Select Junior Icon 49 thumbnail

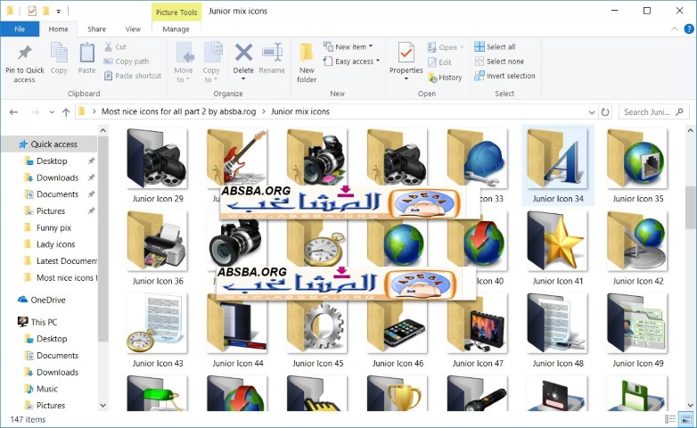pos(637,323)
